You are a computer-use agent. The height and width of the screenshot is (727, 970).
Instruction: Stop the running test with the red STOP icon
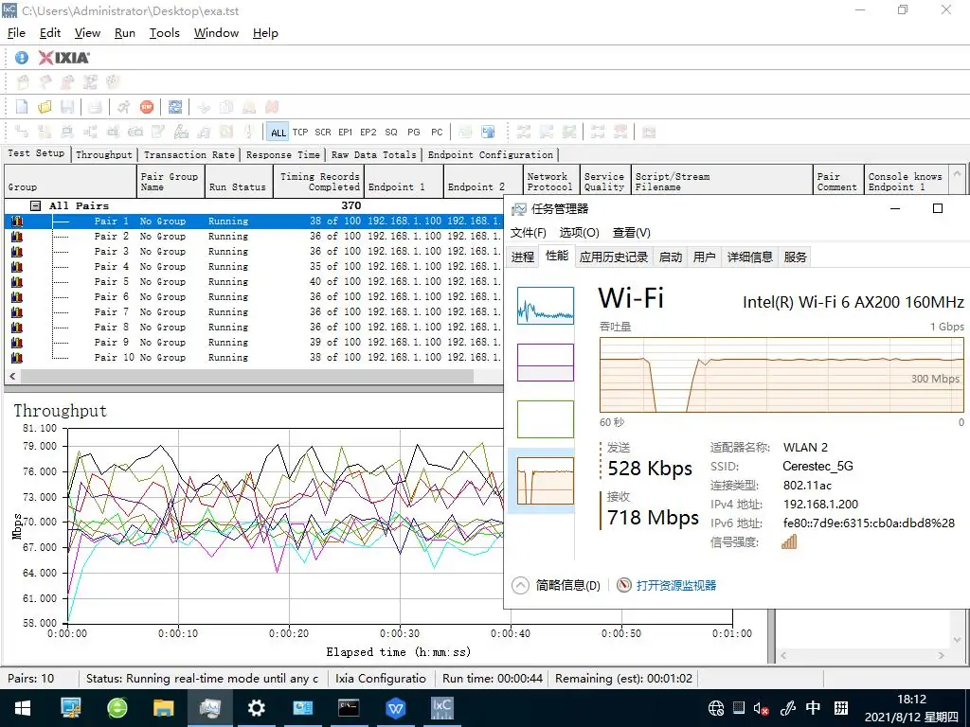click(147, 107)
